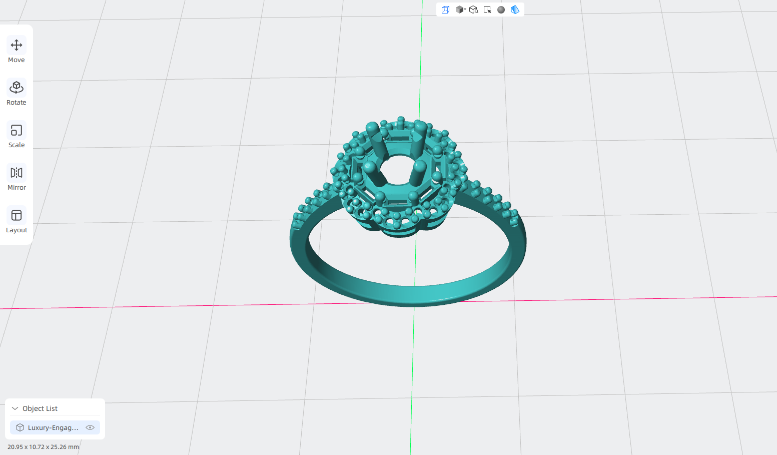The height and width of the screenshot is (455, 777).
Task: Toggle the wireframe axis cube view icon
Action: point(445,10)
